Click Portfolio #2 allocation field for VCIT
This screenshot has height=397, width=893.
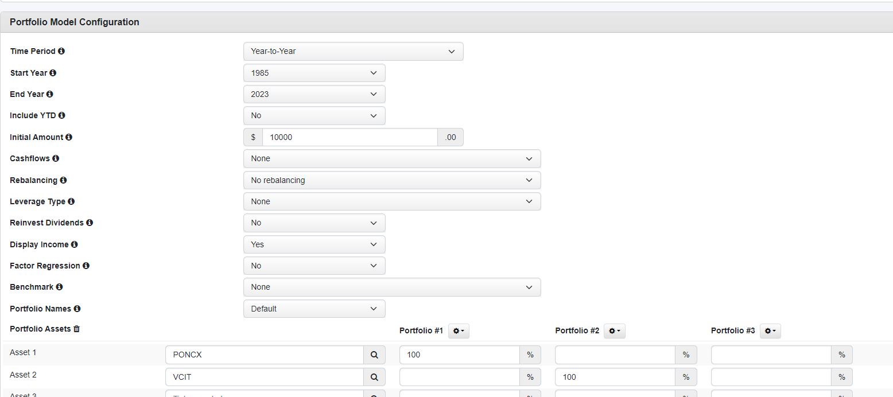615,377
